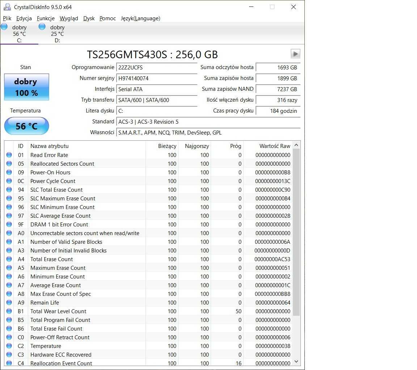Switch to the D: disk tab at 25 °C

(57, 34)
